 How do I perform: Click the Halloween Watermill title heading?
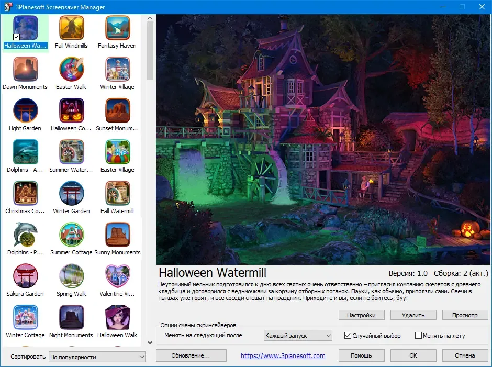pyautogui.click(x=213, y=273)
